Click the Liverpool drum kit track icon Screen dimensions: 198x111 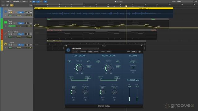pyautogui.click(x=6, y=44)
